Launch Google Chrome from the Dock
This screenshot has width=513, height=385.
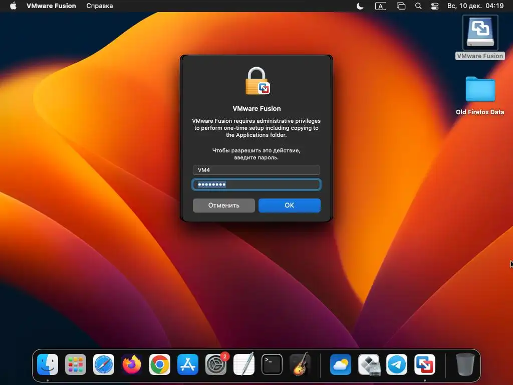coord(160,364)
